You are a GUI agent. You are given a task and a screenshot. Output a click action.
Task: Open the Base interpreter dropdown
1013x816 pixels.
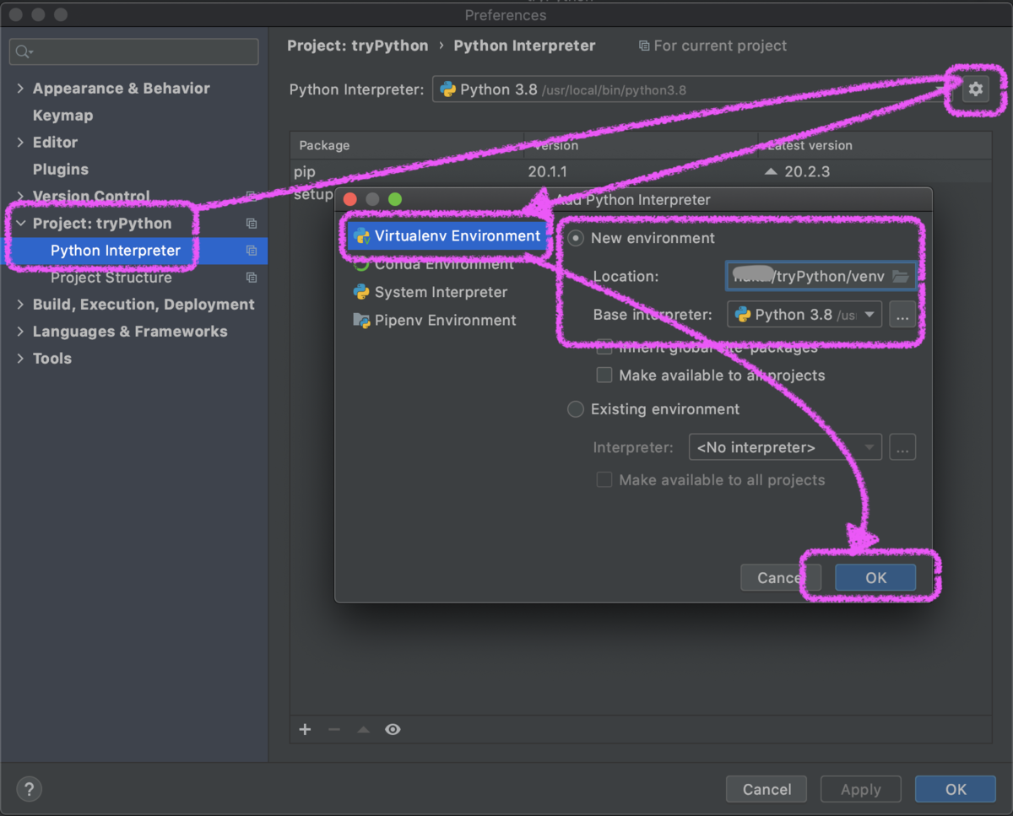pos(804,315)
